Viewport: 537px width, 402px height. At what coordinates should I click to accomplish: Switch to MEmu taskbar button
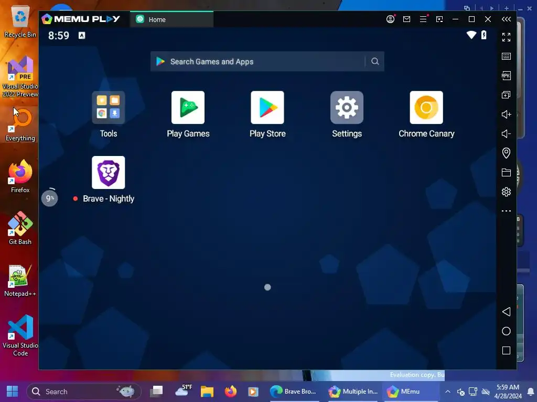coord(411,392)
